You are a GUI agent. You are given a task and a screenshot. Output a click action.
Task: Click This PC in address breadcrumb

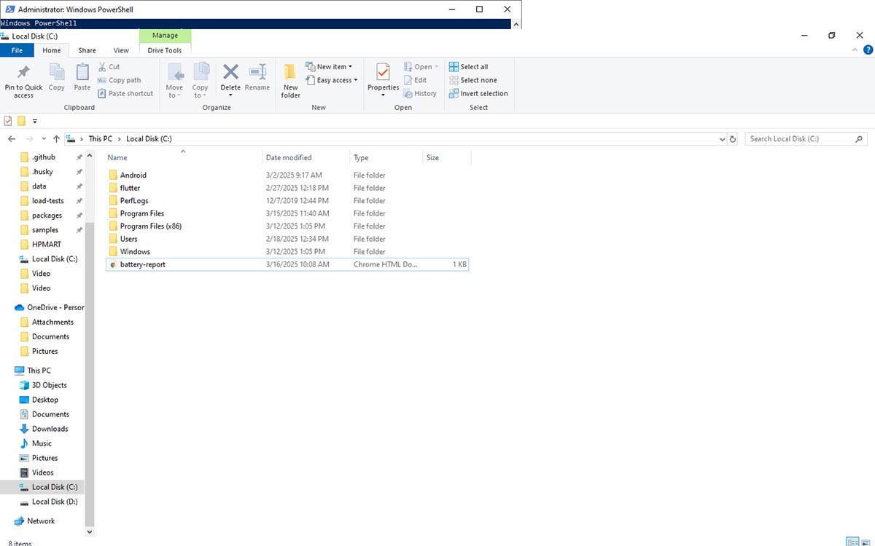(101, 138)
